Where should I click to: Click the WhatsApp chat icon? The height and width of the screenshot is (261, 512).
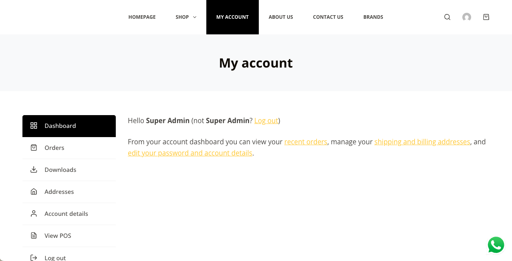[x=496, y=245]
